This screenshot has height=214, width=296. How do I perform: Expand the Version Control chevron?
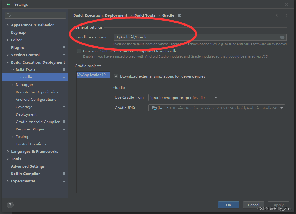pos(8,55)
